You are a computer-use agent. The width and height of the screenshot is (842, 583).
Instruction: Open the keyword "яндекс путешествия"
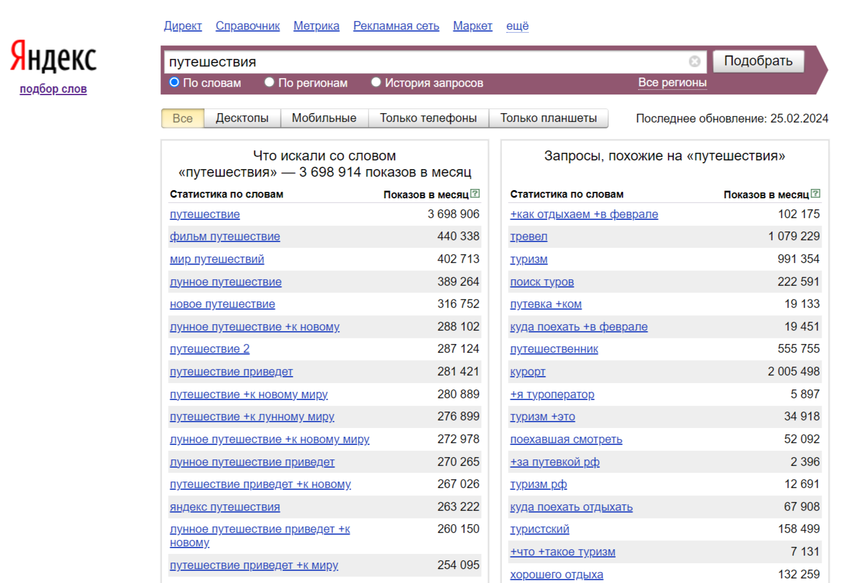click(225, 507)
